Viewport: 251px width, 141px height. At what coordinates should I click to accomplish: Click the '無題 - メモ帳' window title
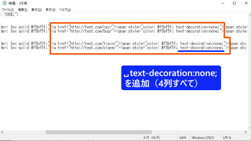click(17, 3)
